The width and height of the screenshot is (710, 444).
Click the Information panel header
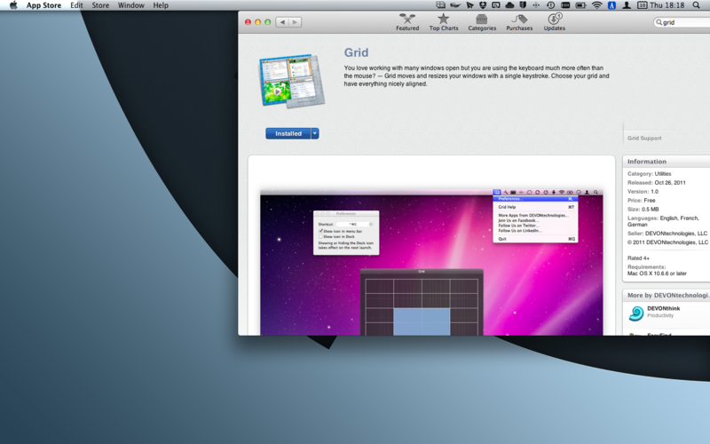coord(647,162)
